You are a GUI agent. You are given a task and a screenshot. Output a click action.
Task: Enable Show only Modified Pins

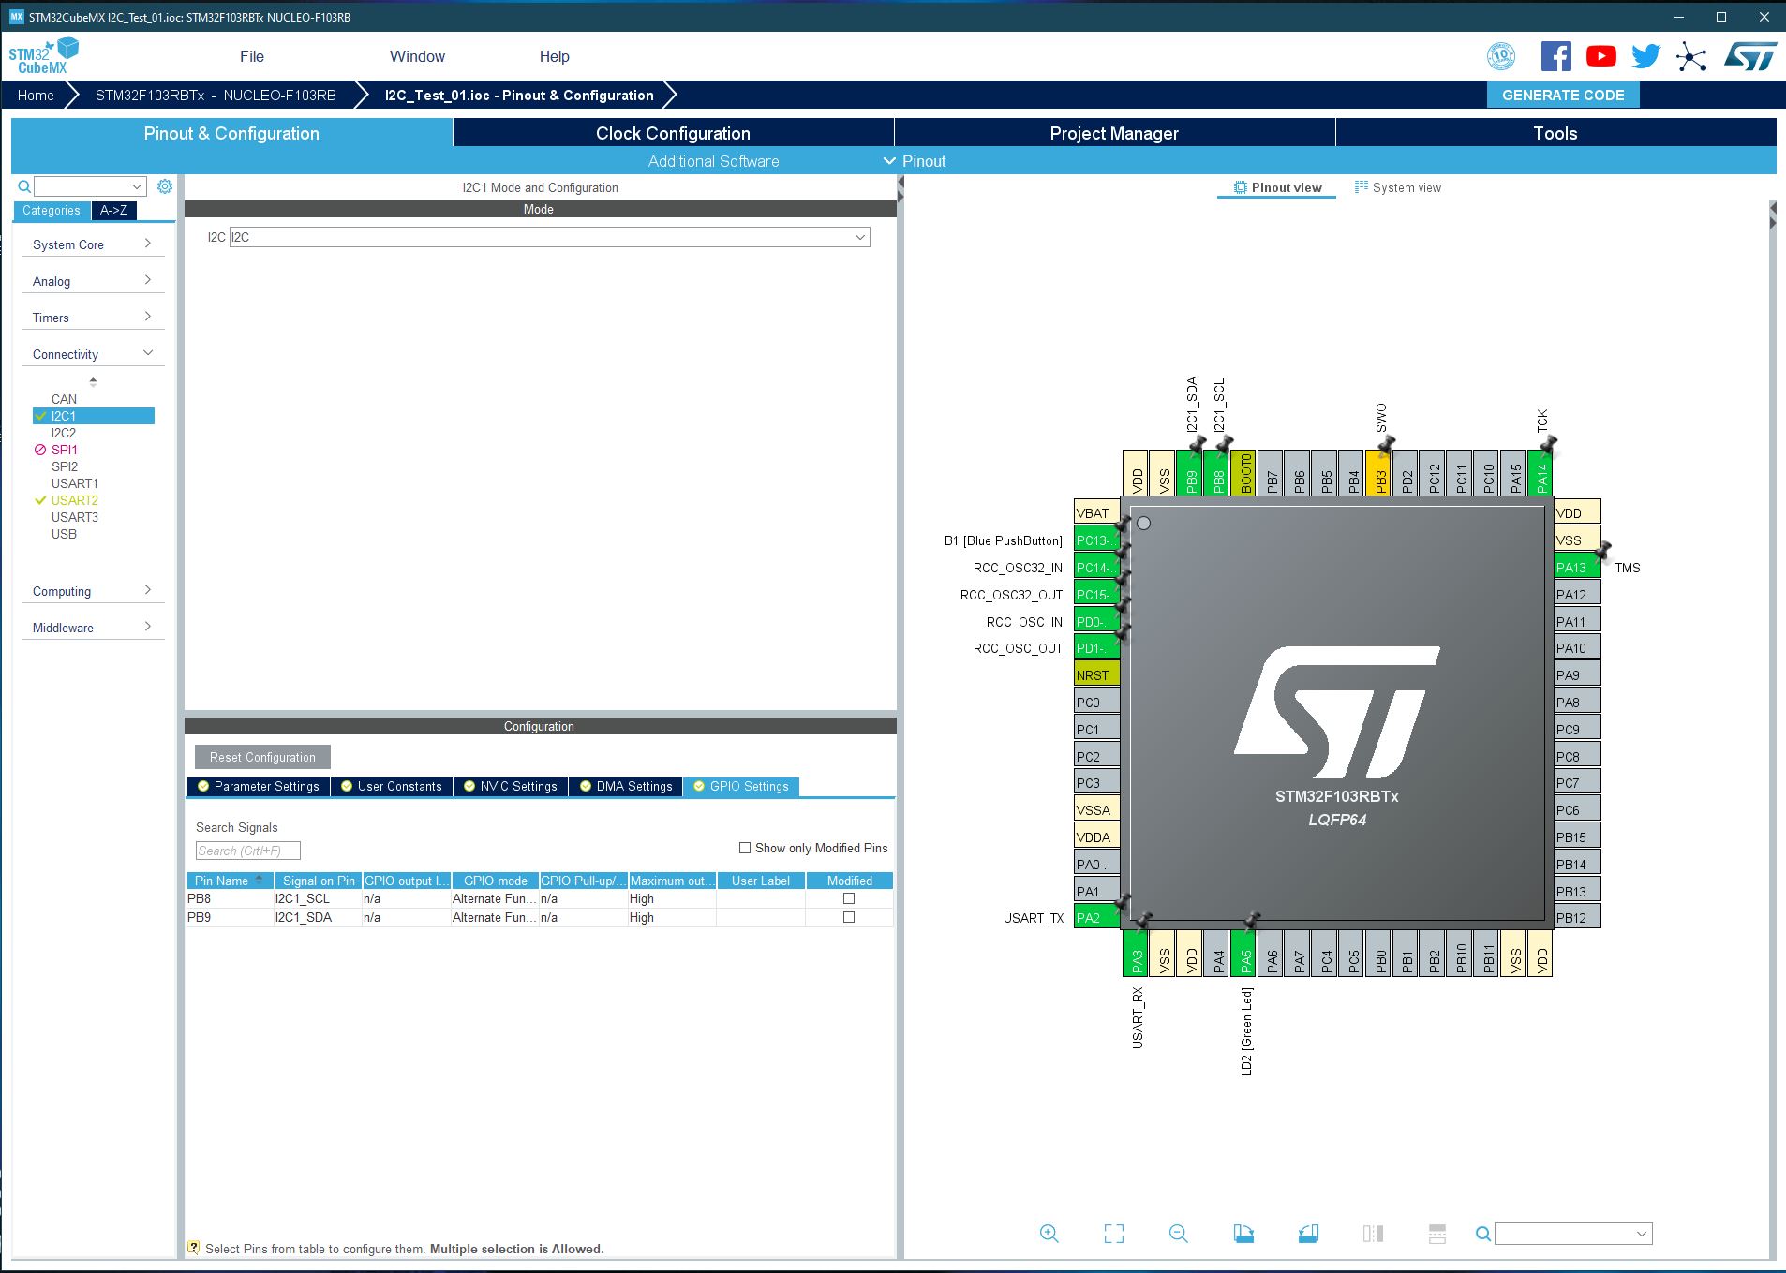[745, 848]
